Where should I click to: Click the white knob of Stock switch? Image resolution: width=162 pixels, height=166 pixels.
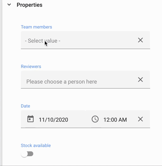tap(24, 154)
